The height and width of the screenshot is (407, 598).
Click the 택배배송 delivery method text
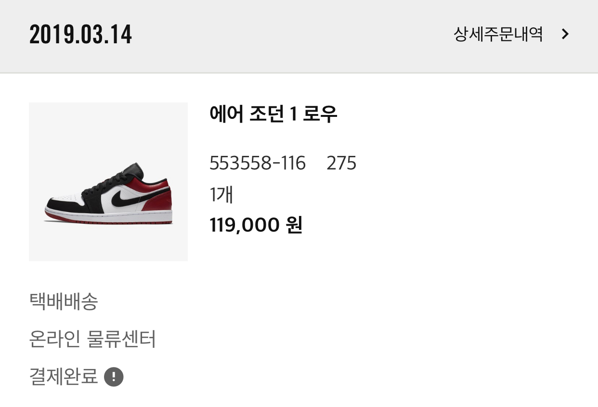click(x=64, y=302)
